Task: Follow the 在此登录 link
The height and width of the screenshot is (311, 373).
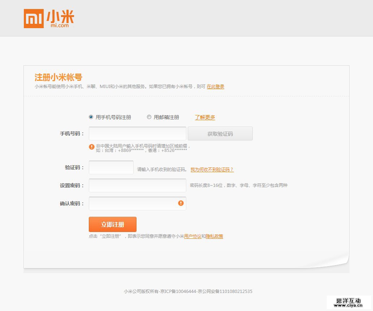Action: tap(216, 87)
